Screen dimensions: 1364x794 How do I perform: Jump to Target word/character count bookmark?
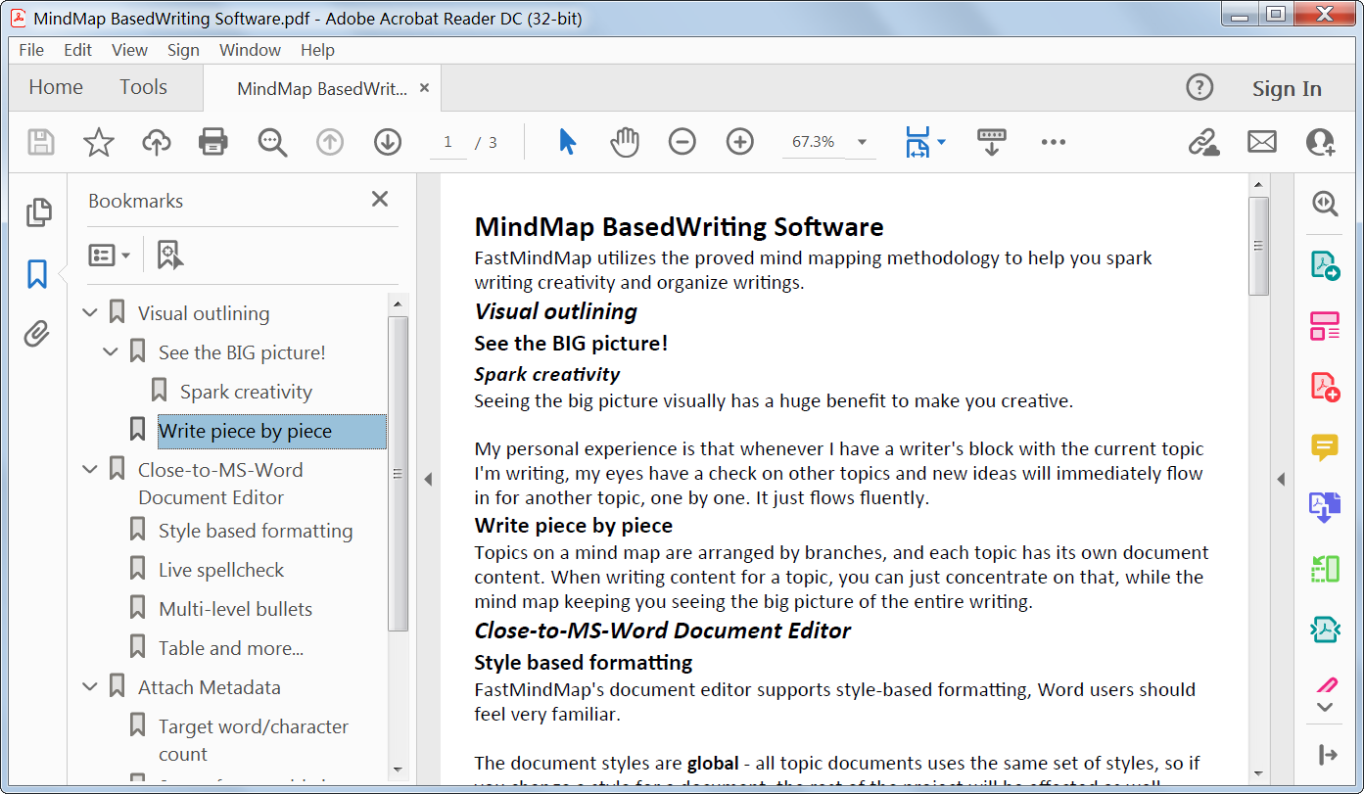tap(254, 740)
